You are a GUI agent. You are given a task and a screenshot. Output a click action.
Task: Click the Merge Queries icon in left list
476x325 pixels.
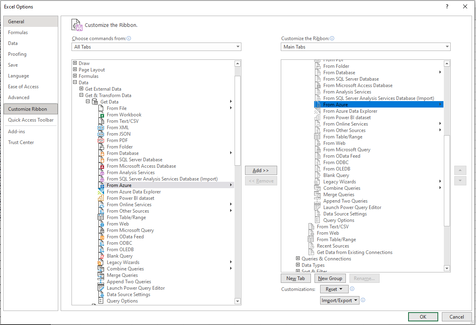tap(101, 275)
